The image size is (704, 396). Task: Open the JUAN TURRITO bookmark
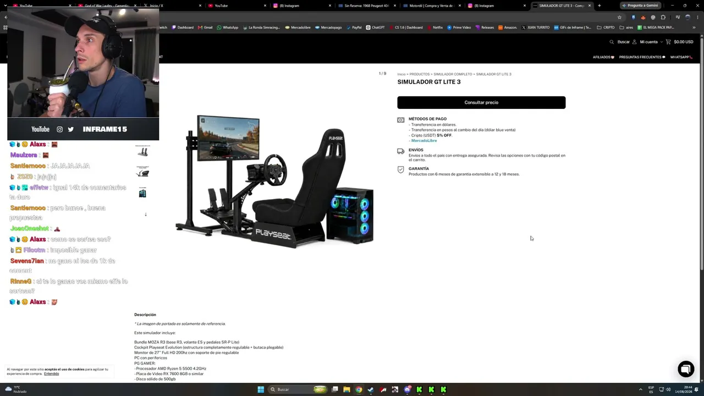click(x=535, y=28)
